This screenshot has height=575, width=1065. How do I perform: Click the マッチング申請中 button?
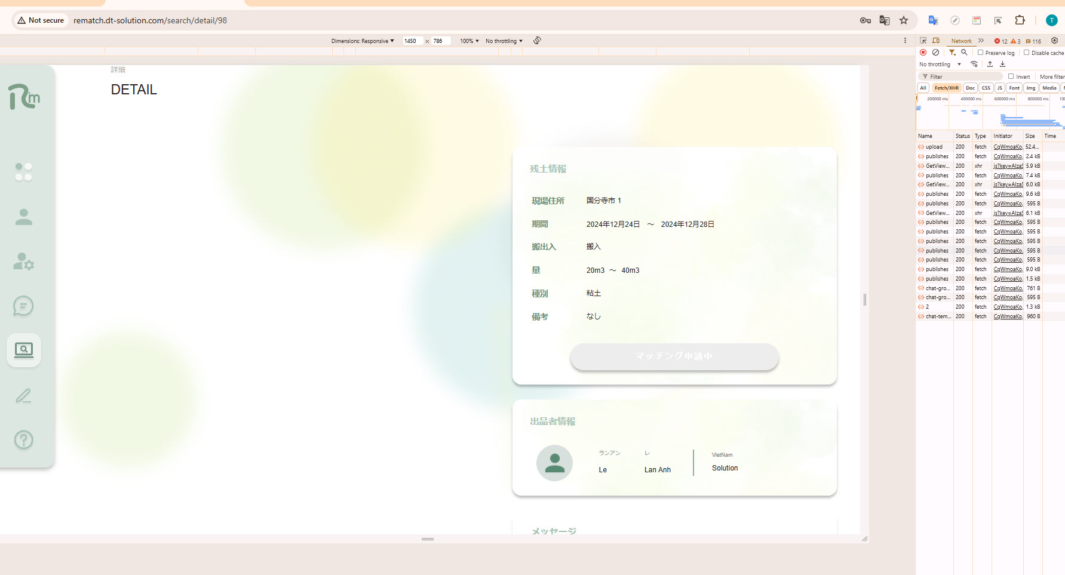[674, 356]
